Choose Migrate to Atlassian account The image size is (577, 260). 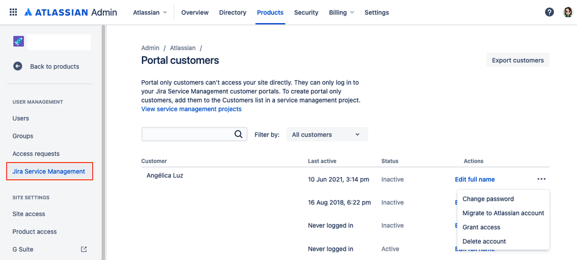click(503, 213)
